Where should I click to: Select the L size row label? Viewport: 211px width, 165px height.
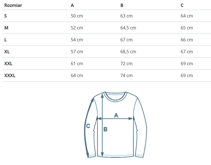click(6, 40)
